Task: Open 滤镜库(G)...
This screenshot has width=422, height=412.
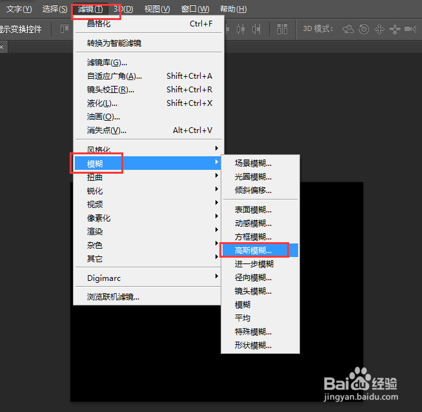Action: pyautogui.click(x=148, y=63)
